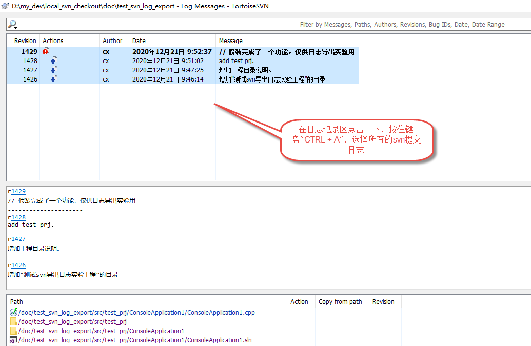Select the added action icon on revision 1427

[54, 69]
